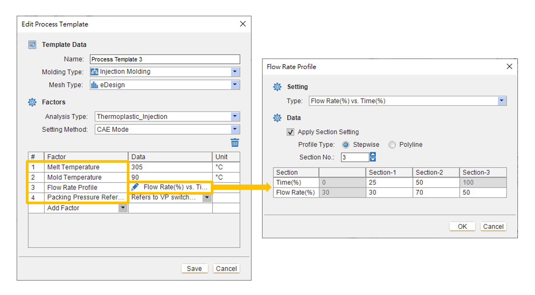Select the Polyline profile type
The width and height of the screenshot is (535, 295).
[x=392, y=144]
